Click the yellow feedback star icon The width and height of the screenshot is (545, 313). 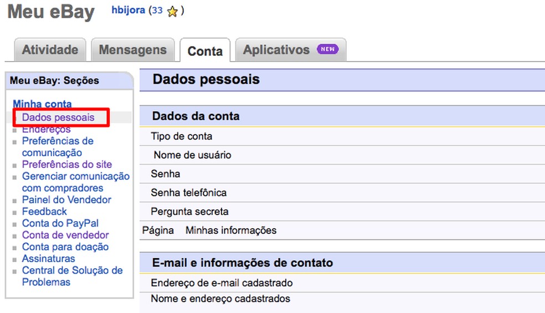point(172,12)
